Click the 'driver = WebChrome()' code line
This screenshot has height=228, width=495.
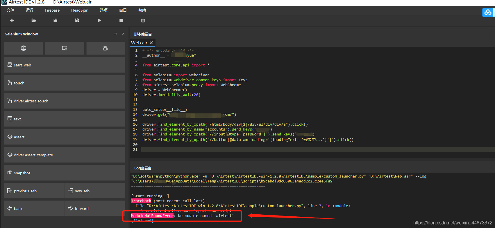coord(165,90)
